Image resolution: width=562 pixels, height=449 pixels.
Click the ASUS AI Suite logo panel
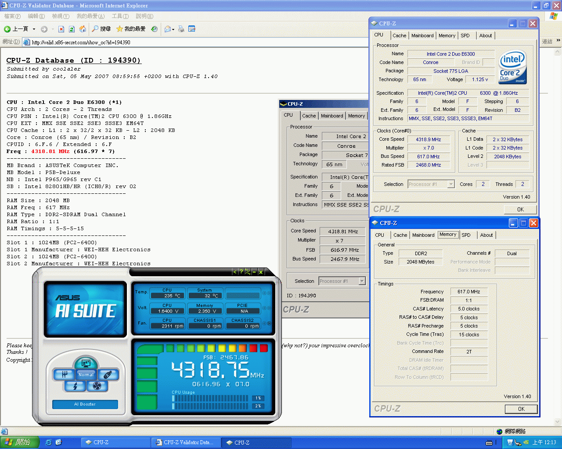86,309
